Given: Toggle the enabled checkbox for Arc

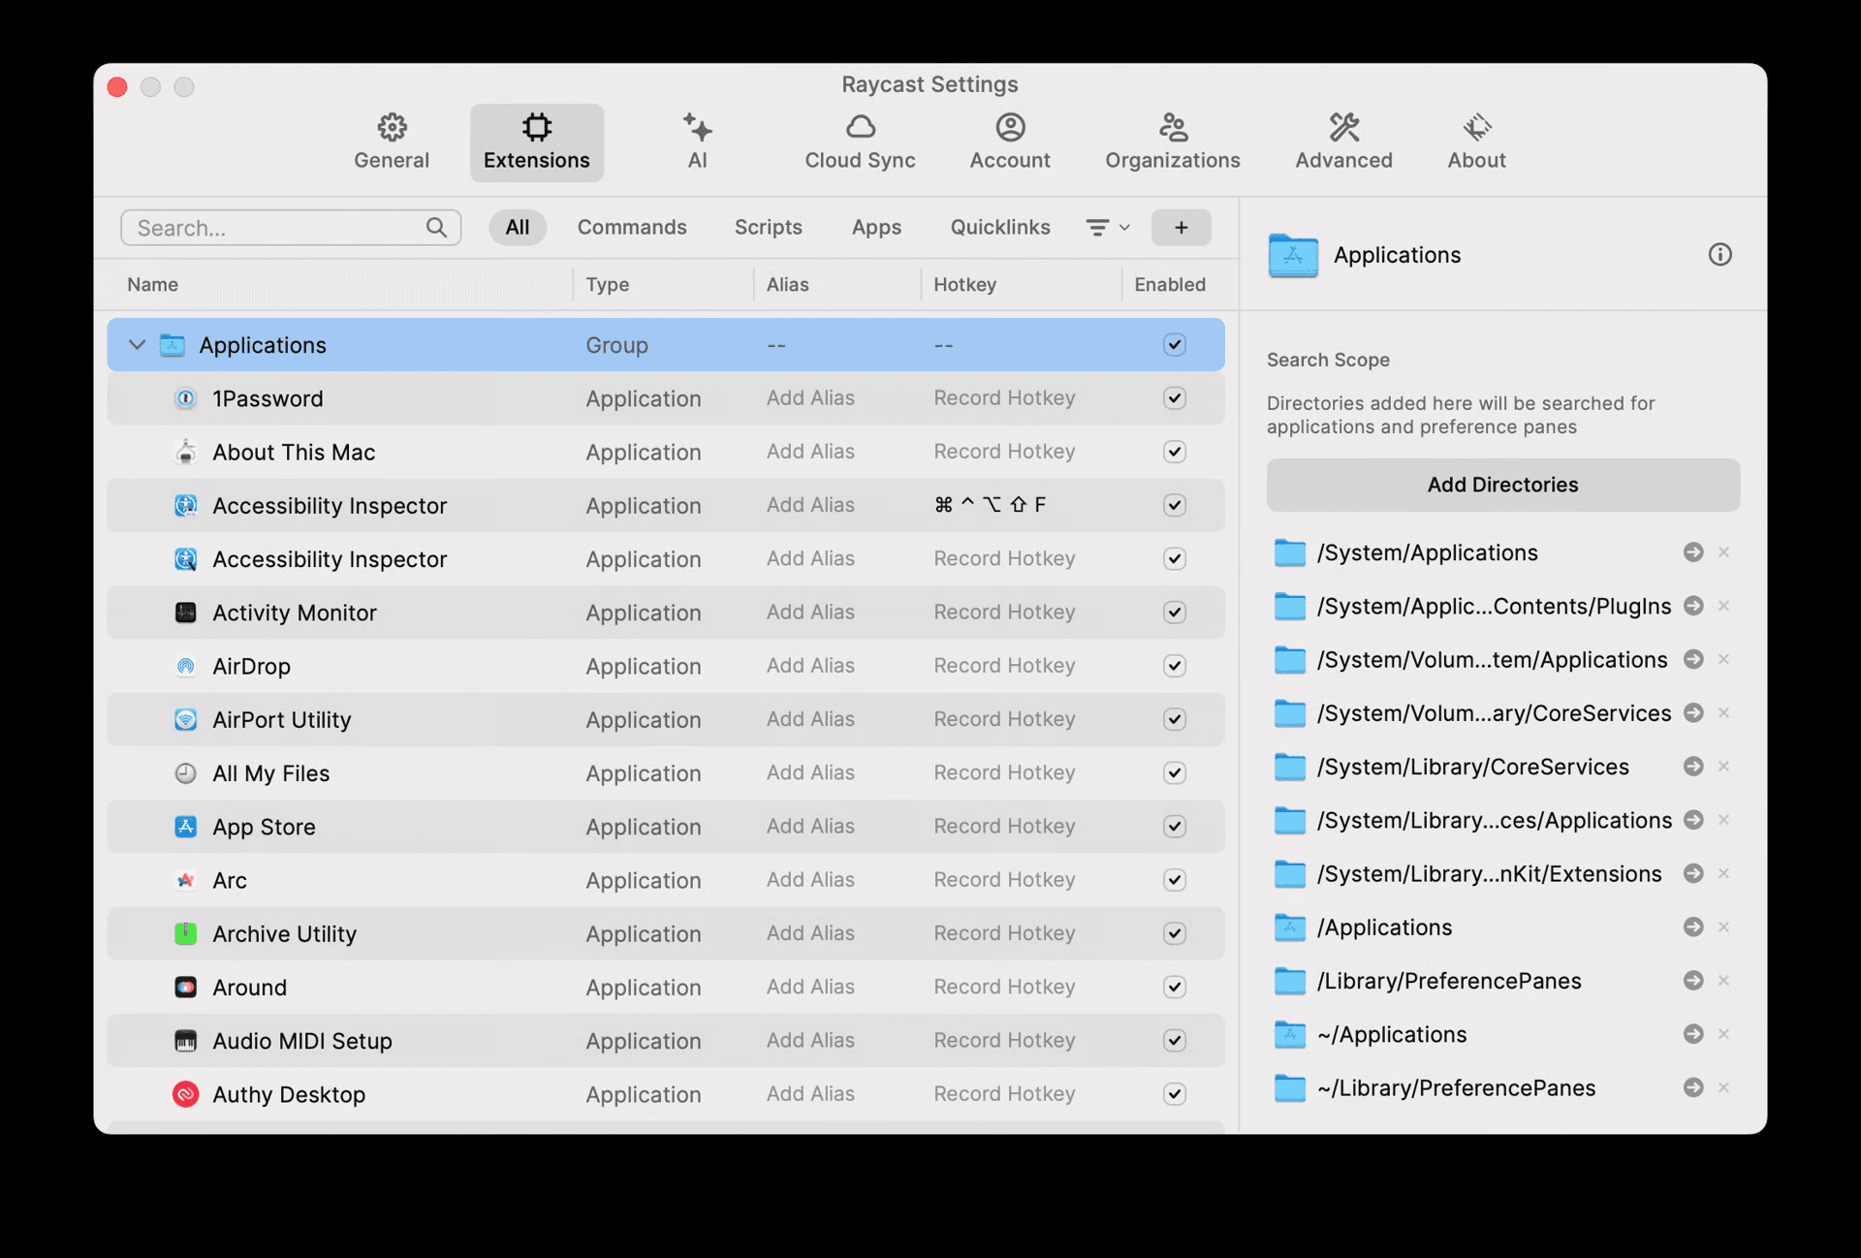Looking at the screenshot, I should [x=1174, y=880].
